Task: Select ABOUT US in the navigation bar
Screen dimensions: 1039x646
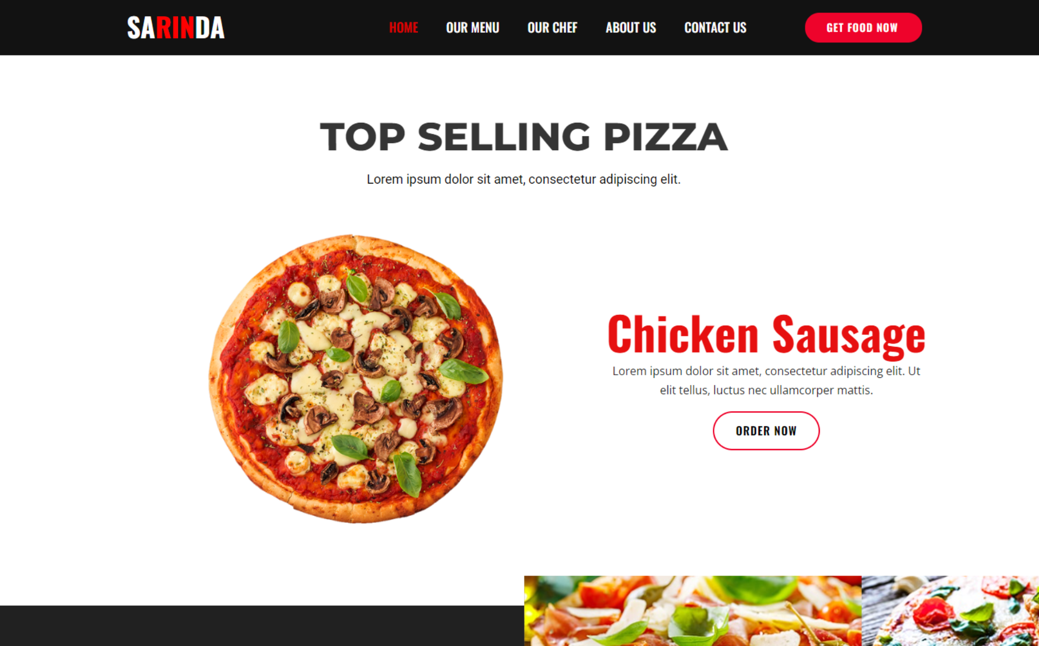Action: click(631, 27)
